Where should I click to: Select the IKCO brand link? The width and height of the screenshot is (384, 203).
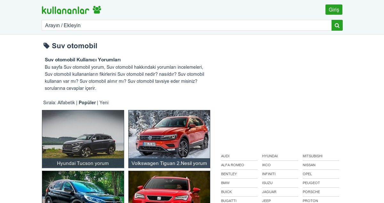(266, 165)
